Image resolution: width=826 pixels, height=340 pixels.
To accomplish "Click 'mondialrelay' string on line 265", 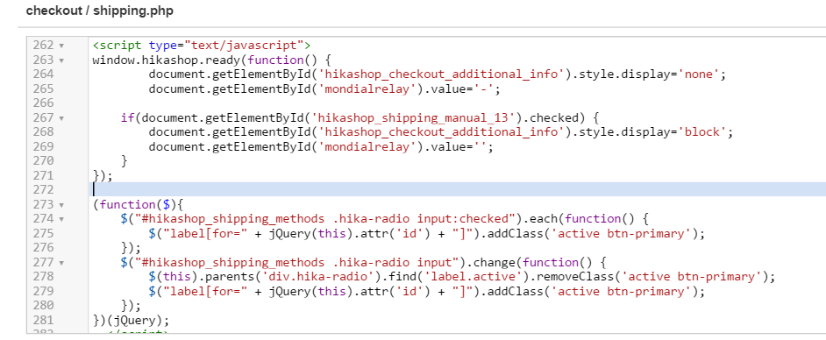I will coord(367,89).
